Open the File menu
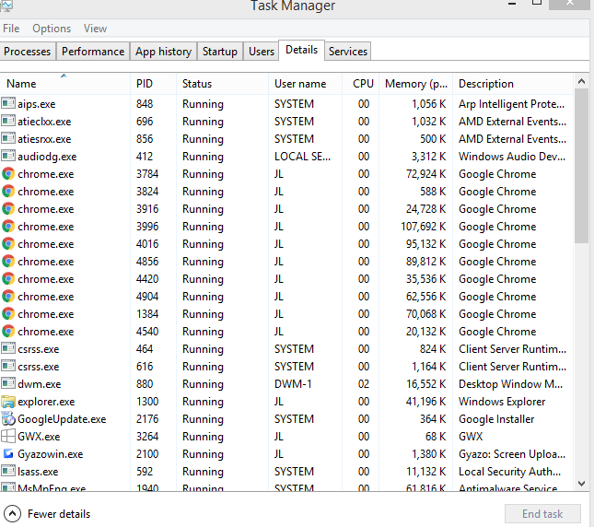 coord(11,29)
